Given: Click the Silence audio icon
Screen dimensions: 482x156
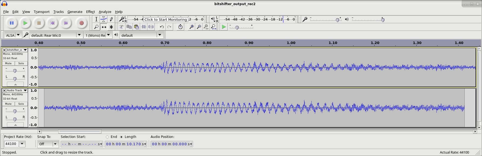Looking at the screenshot, I should 151,27.
